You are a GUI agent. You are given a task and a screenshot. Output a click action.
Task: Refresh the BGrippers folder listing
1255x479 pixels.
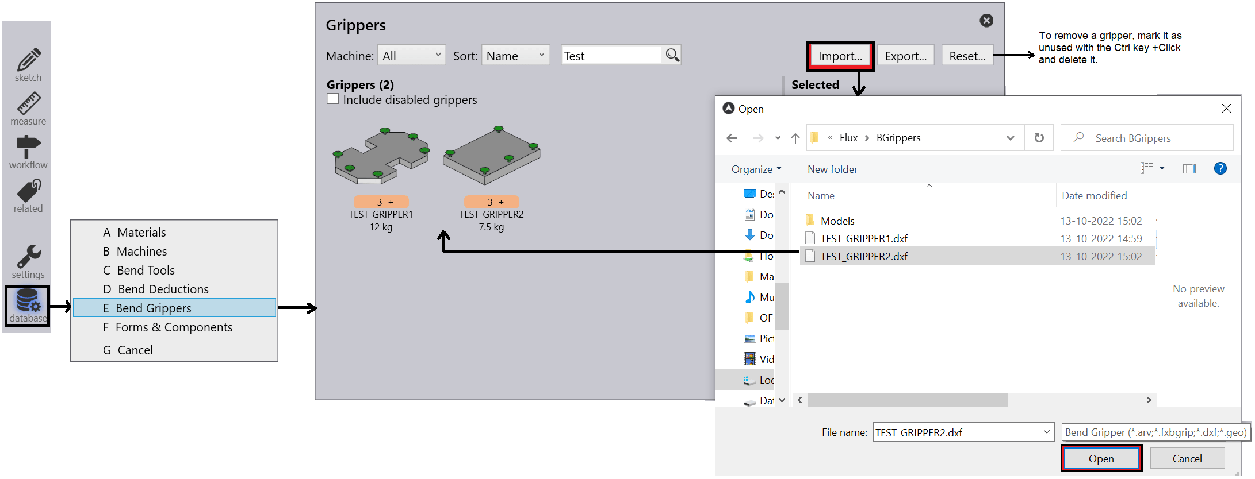1039,138
